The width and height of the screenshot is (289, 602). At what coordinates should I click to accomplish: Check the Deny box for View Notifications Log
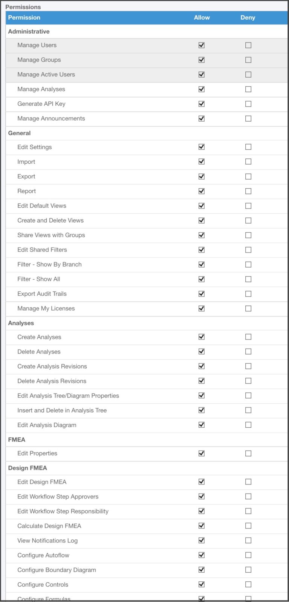[x=248, y=540]
